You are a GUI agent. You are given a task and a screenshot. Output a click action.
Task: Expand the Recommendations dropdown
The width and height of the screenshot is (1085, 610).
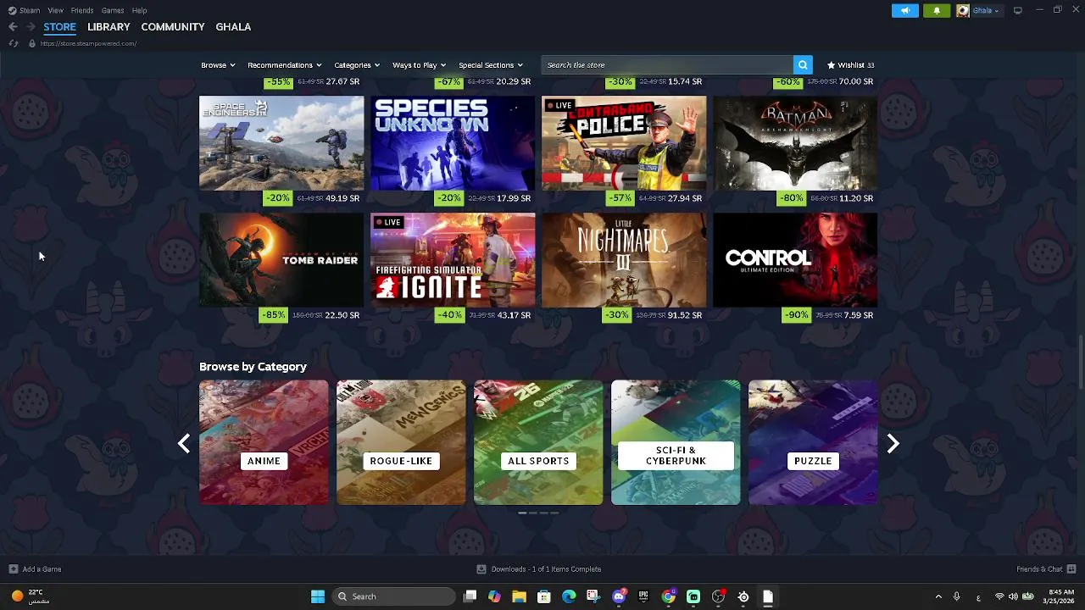coord(284,65)
